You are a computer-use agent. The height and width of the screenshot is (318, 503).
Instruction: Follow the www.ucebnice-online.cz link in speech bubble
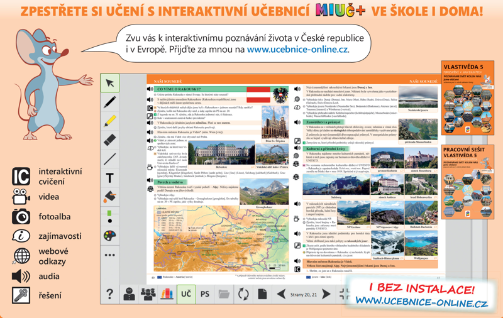tap(297, 50)
